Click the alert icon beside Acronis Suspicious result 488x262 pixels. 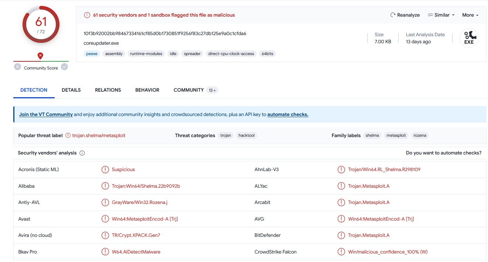(x=105, y=170)
